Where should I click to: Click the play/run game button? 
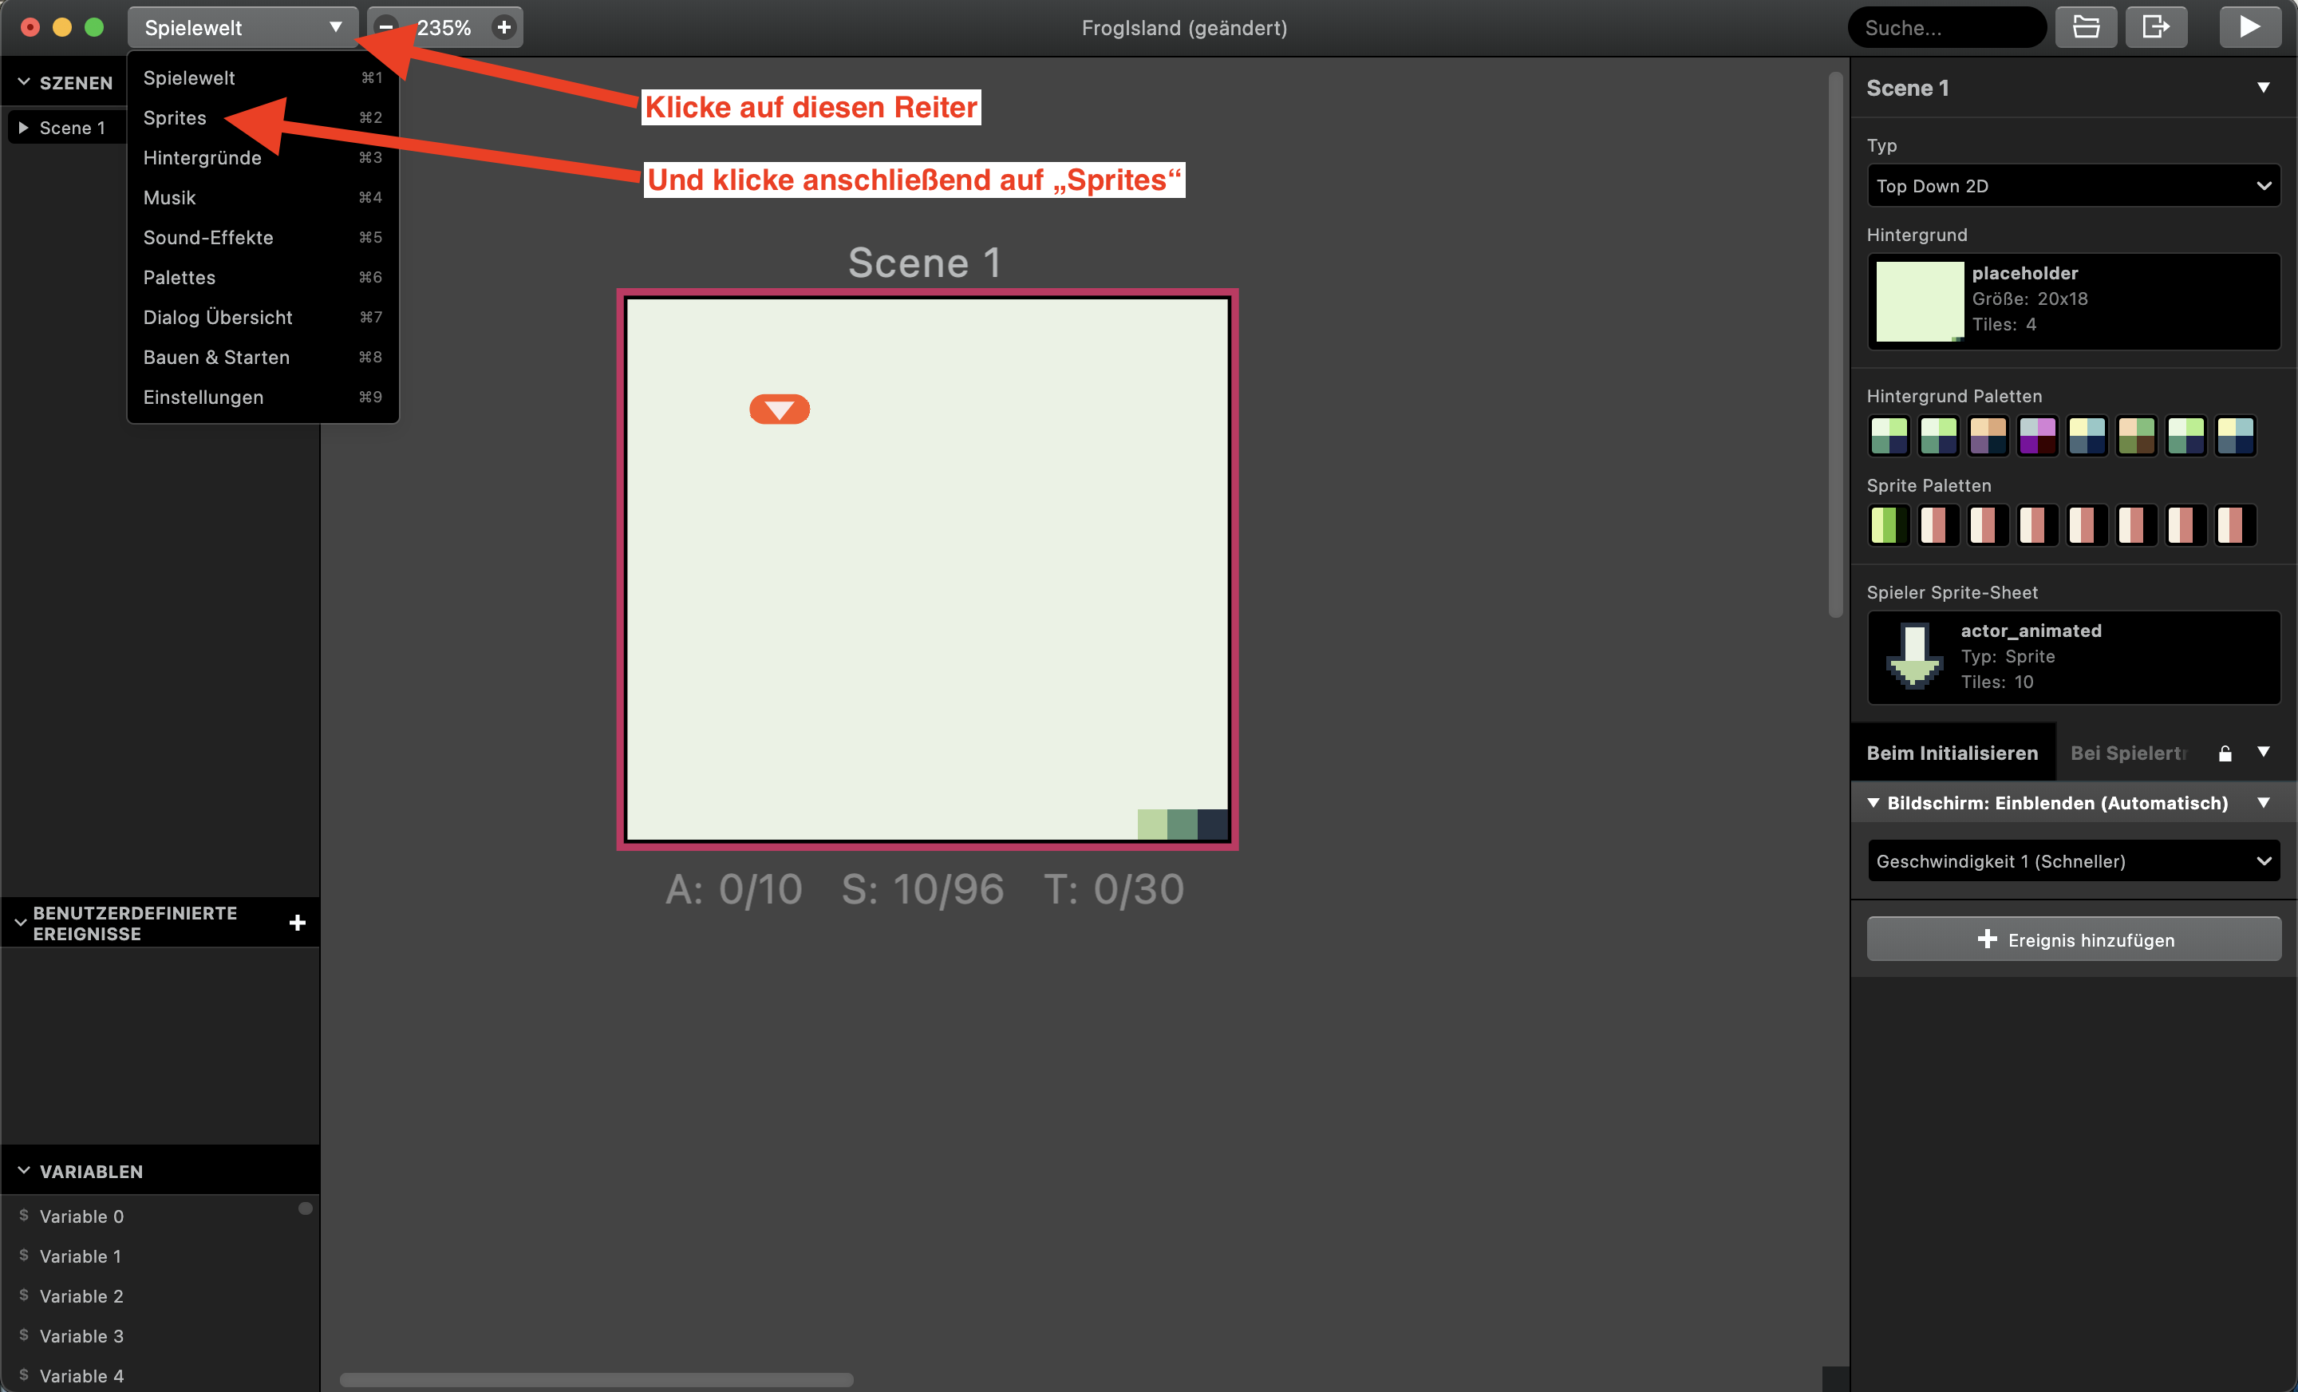tap(2249, 27)
